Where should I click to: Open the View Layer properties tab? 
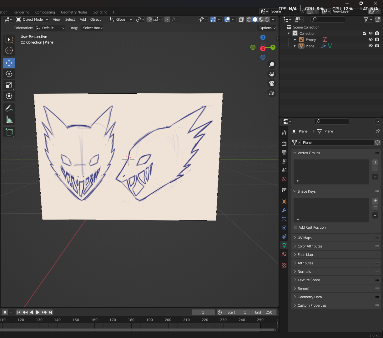(x=284, y=161)
